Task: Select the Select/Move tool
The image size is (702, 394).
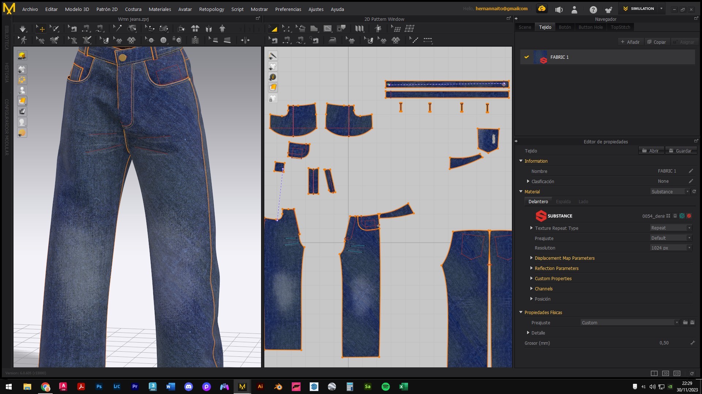Action: click(41, 28)
